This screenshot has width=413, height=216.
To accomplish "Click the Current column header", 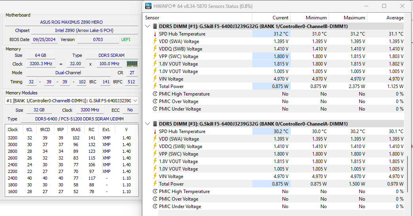I will point(271,18).
